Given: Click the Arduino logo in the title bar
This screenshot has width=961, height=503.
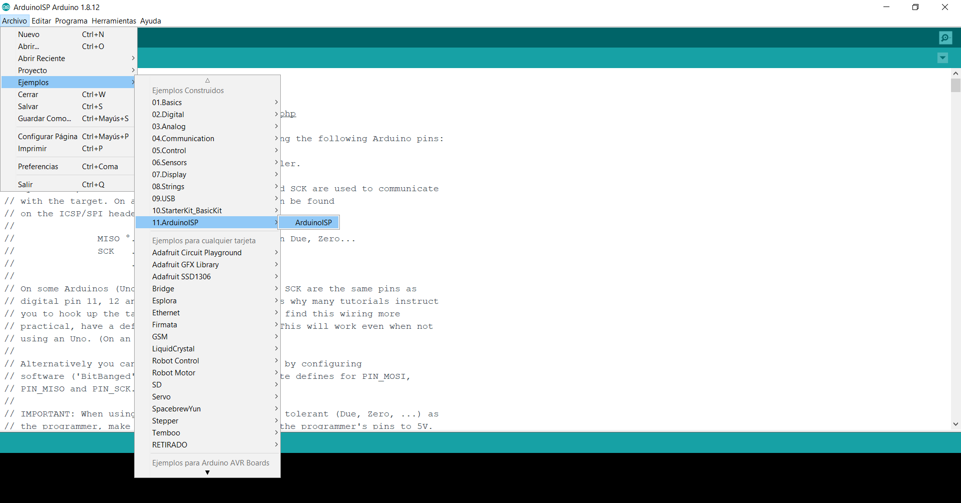Looking at the screenshot, I should coord(6,7).
